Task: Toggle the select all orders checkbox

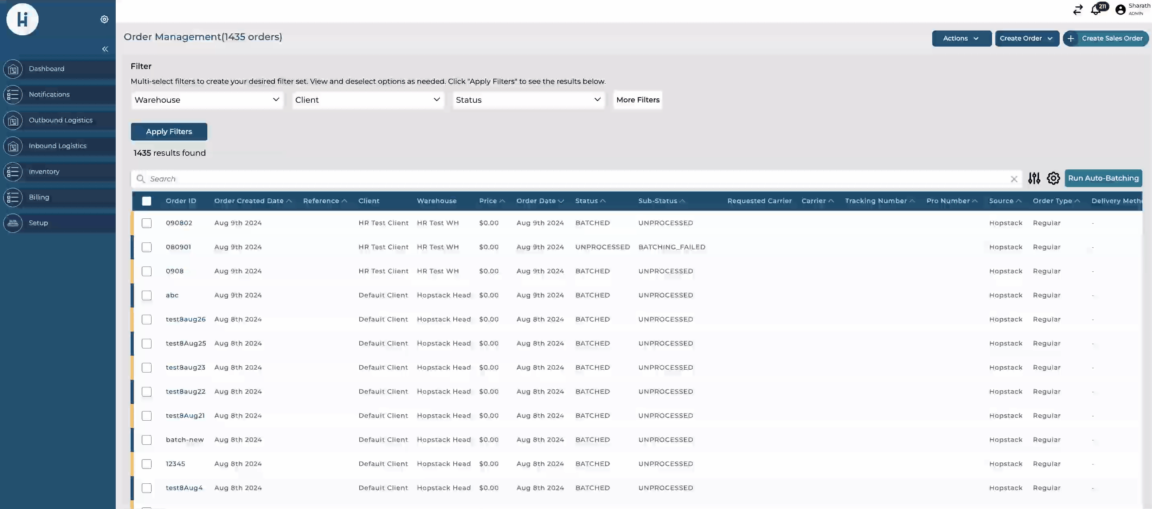Action: [x=147, y=201]
